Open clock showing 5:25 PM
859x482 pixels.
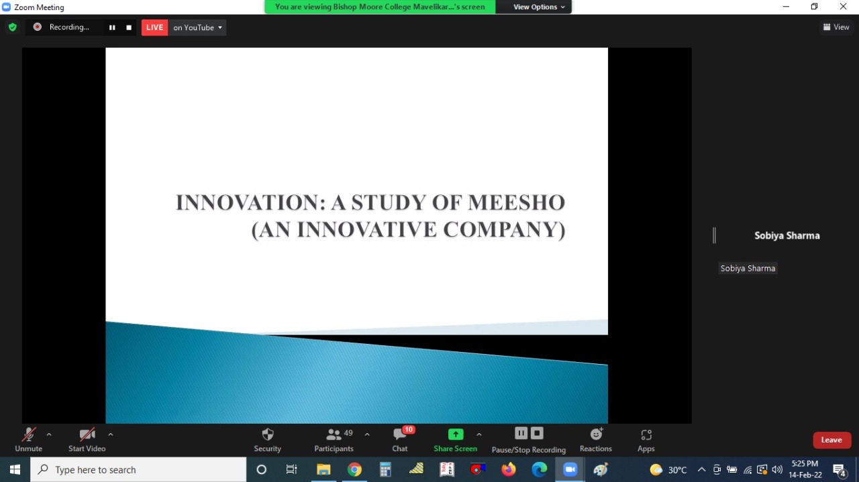tap(805, 469)
